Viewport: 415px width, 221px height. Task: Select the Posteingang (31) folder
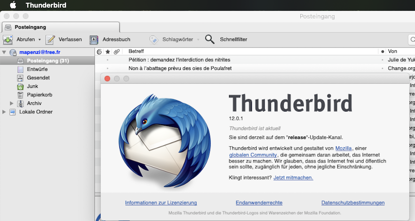pyautogui.click(x=47, y=60)
